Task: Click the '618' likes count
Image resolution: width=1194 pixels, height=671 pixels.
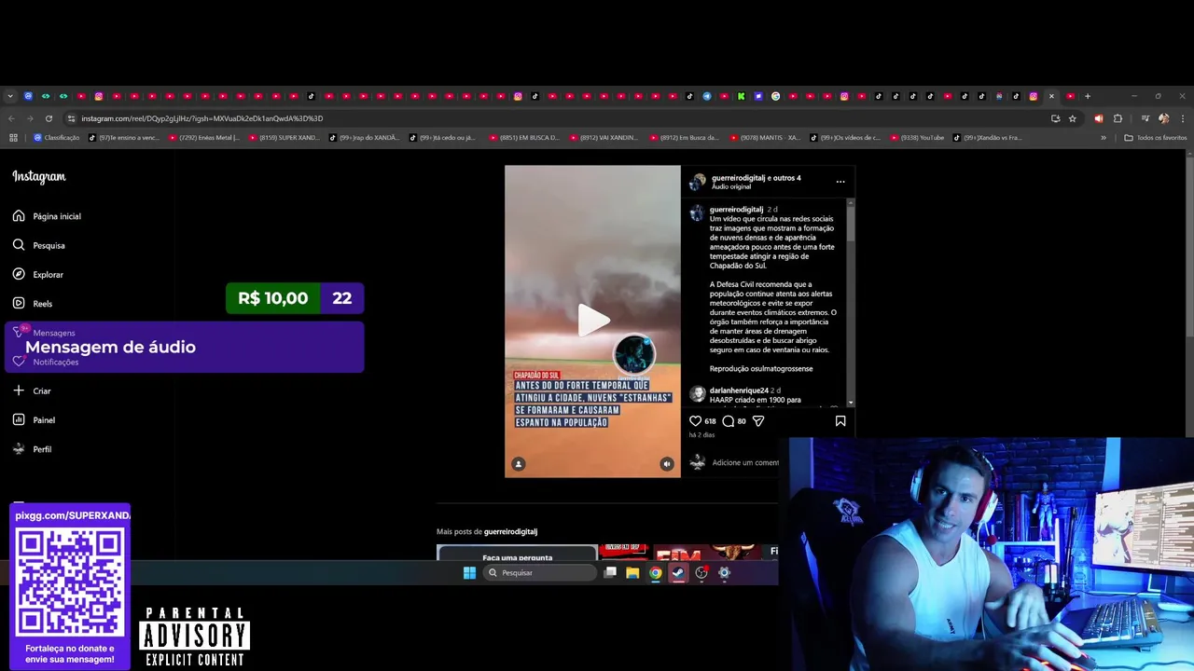Action: click(710, 421)
